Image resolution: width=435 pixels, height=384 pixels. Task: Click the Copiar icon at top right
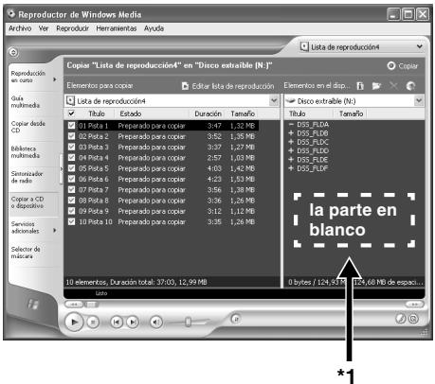coord(391,65)
